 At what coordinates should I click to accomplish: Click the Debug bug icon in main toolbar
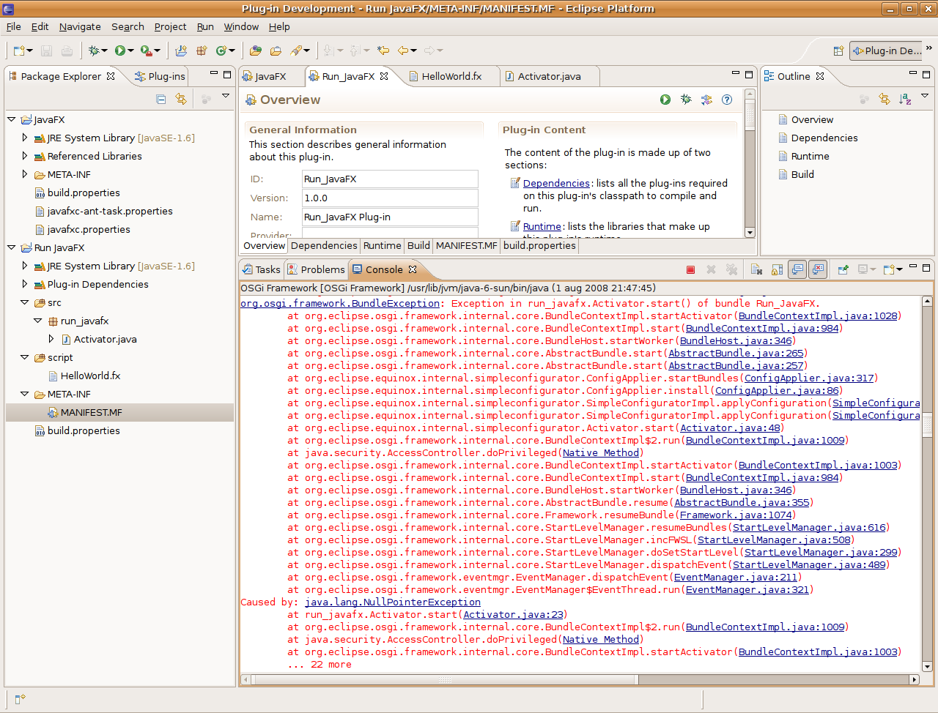point(94,51)
